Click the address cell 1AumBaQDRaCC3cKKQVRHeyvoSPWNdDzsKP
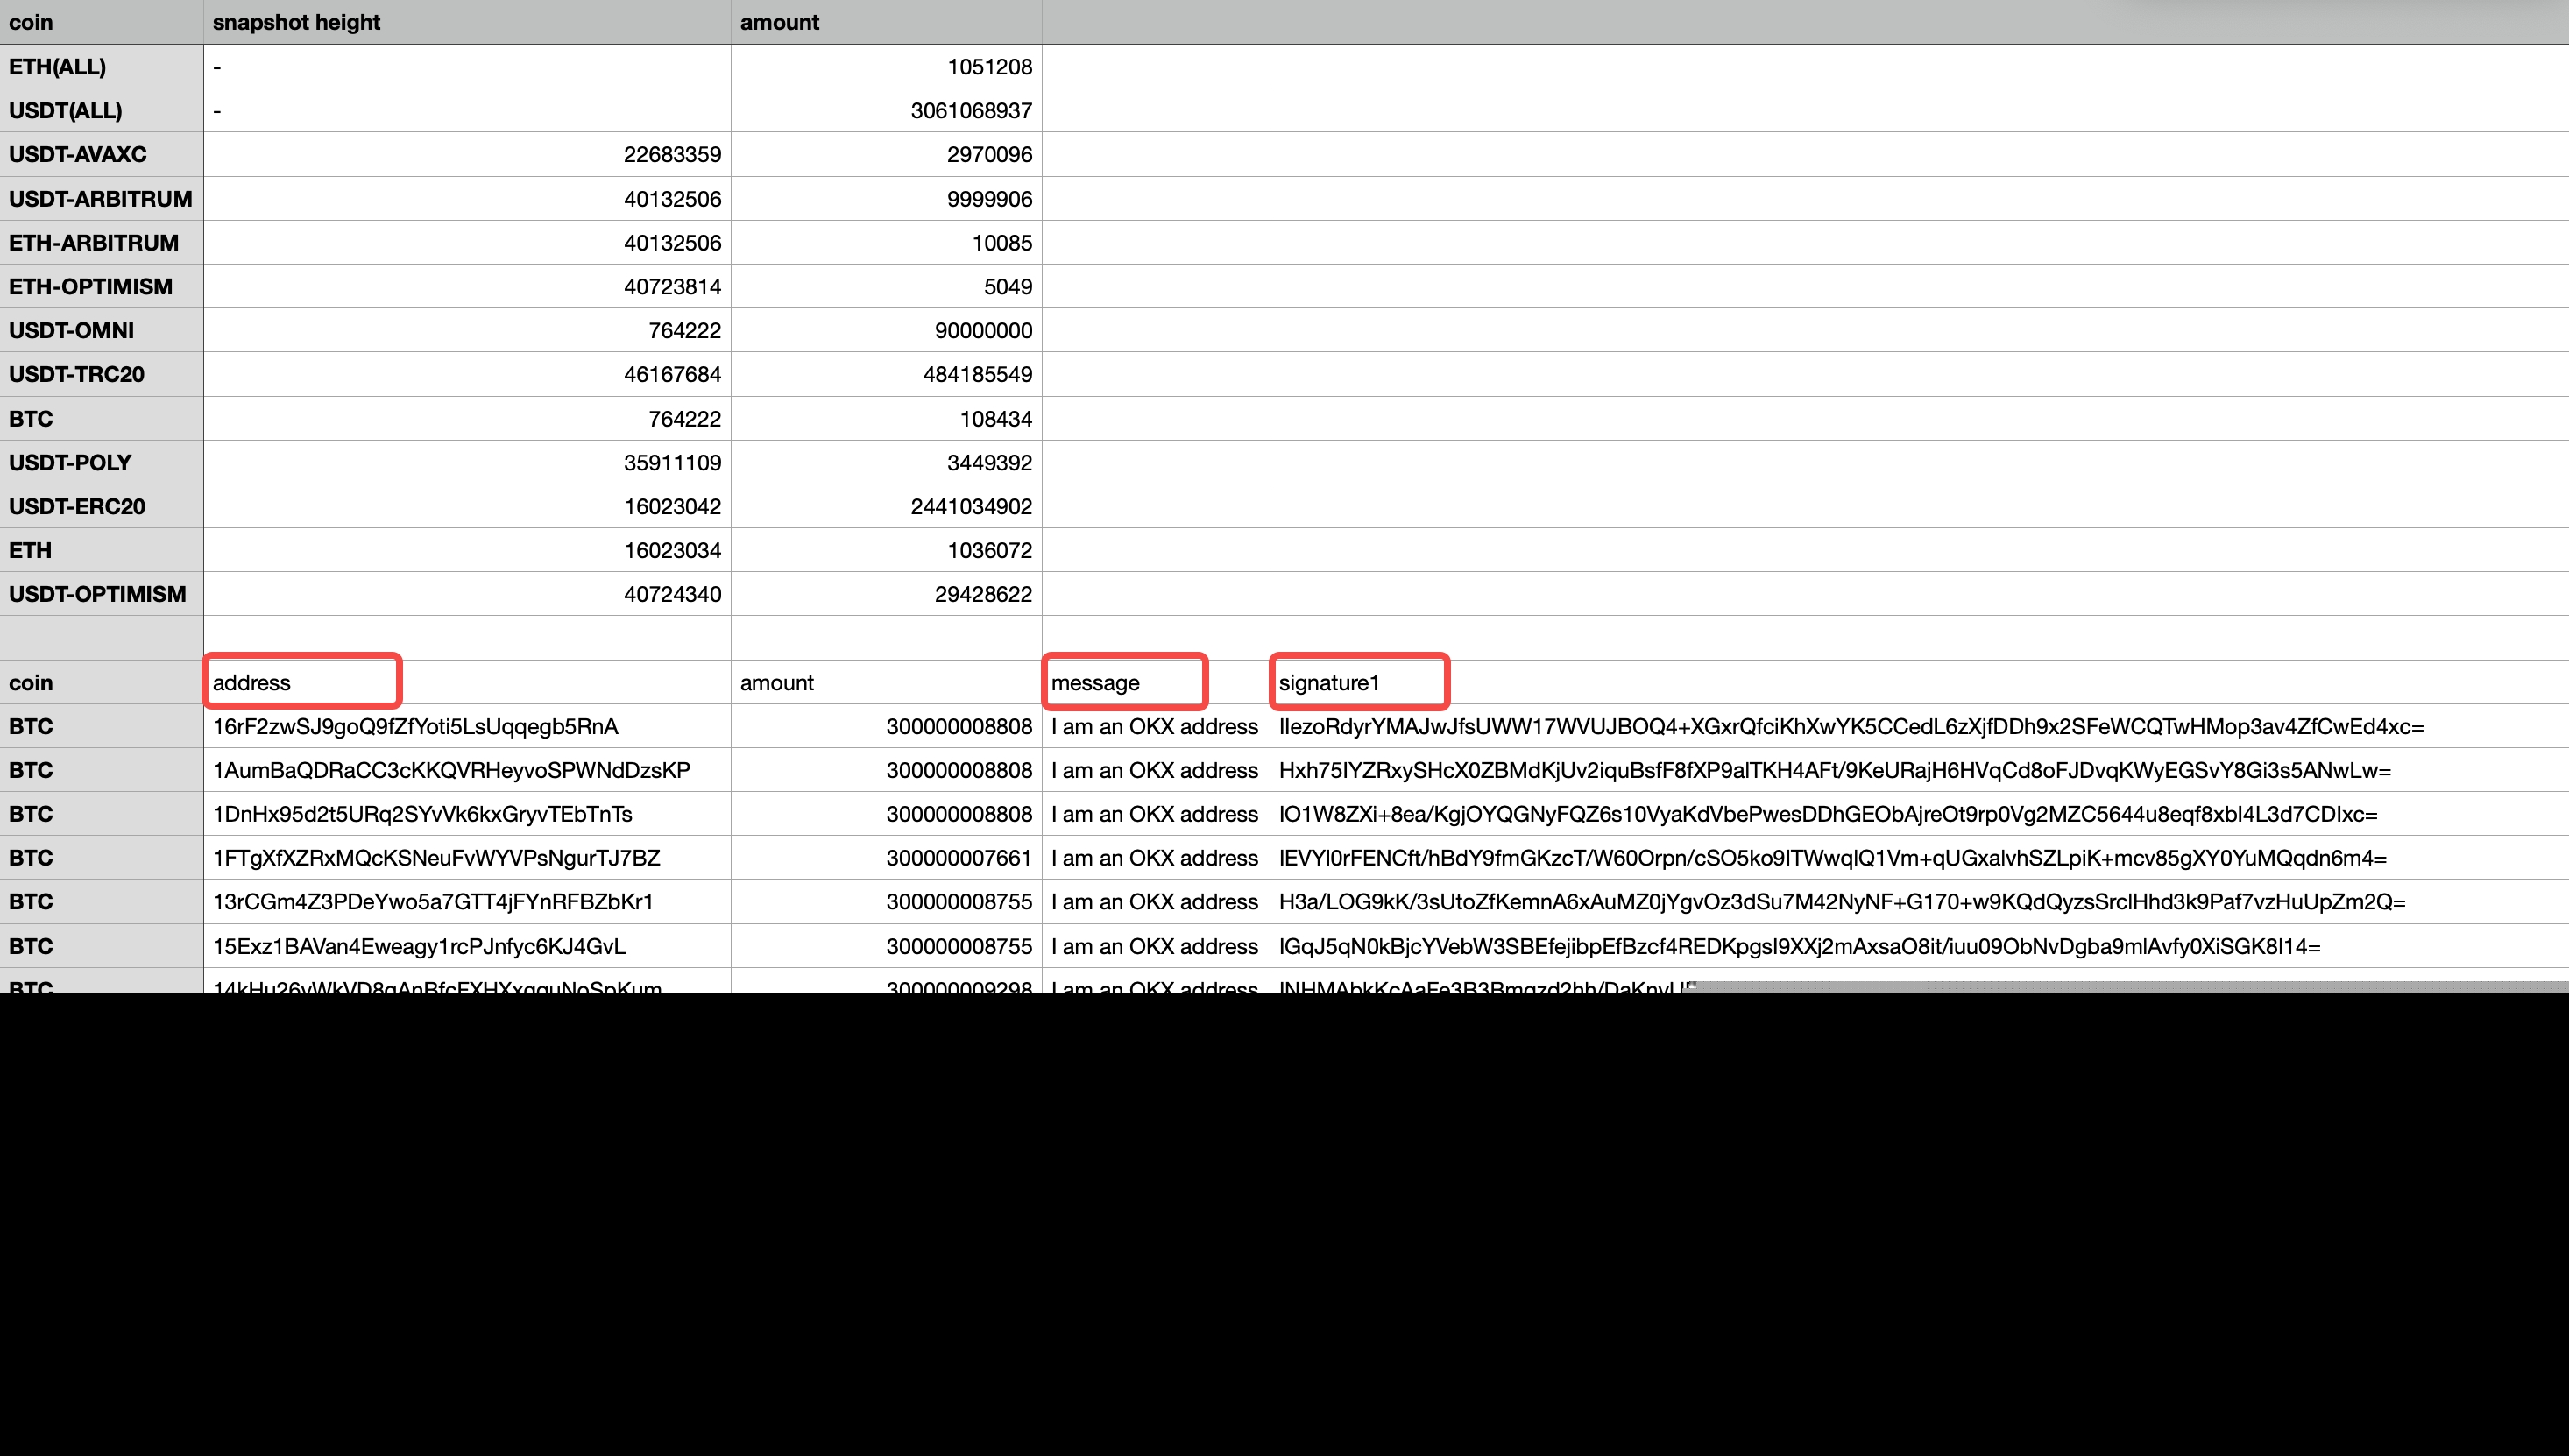Viewport: 2569px width, 1456px height. 451,771
